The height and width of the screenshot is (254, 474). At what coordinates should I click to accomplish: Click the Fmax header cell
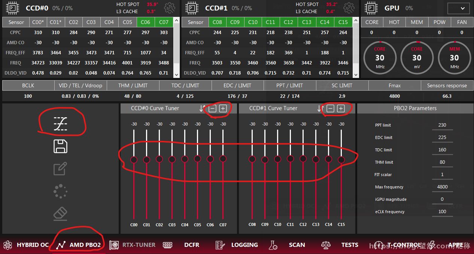coord(395,85)
